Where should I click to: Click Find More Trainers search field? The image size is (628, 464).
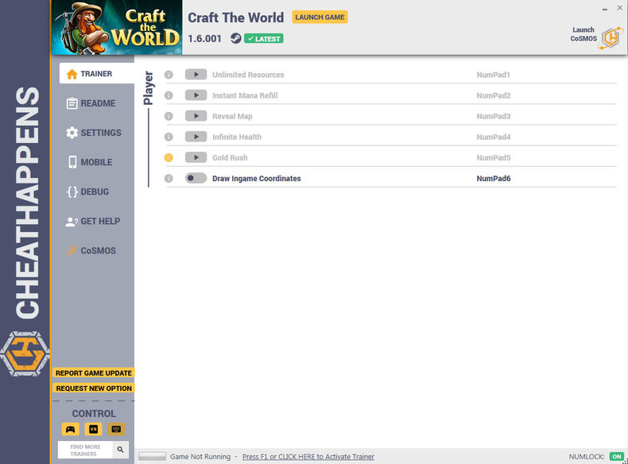(x=85, y=450)
